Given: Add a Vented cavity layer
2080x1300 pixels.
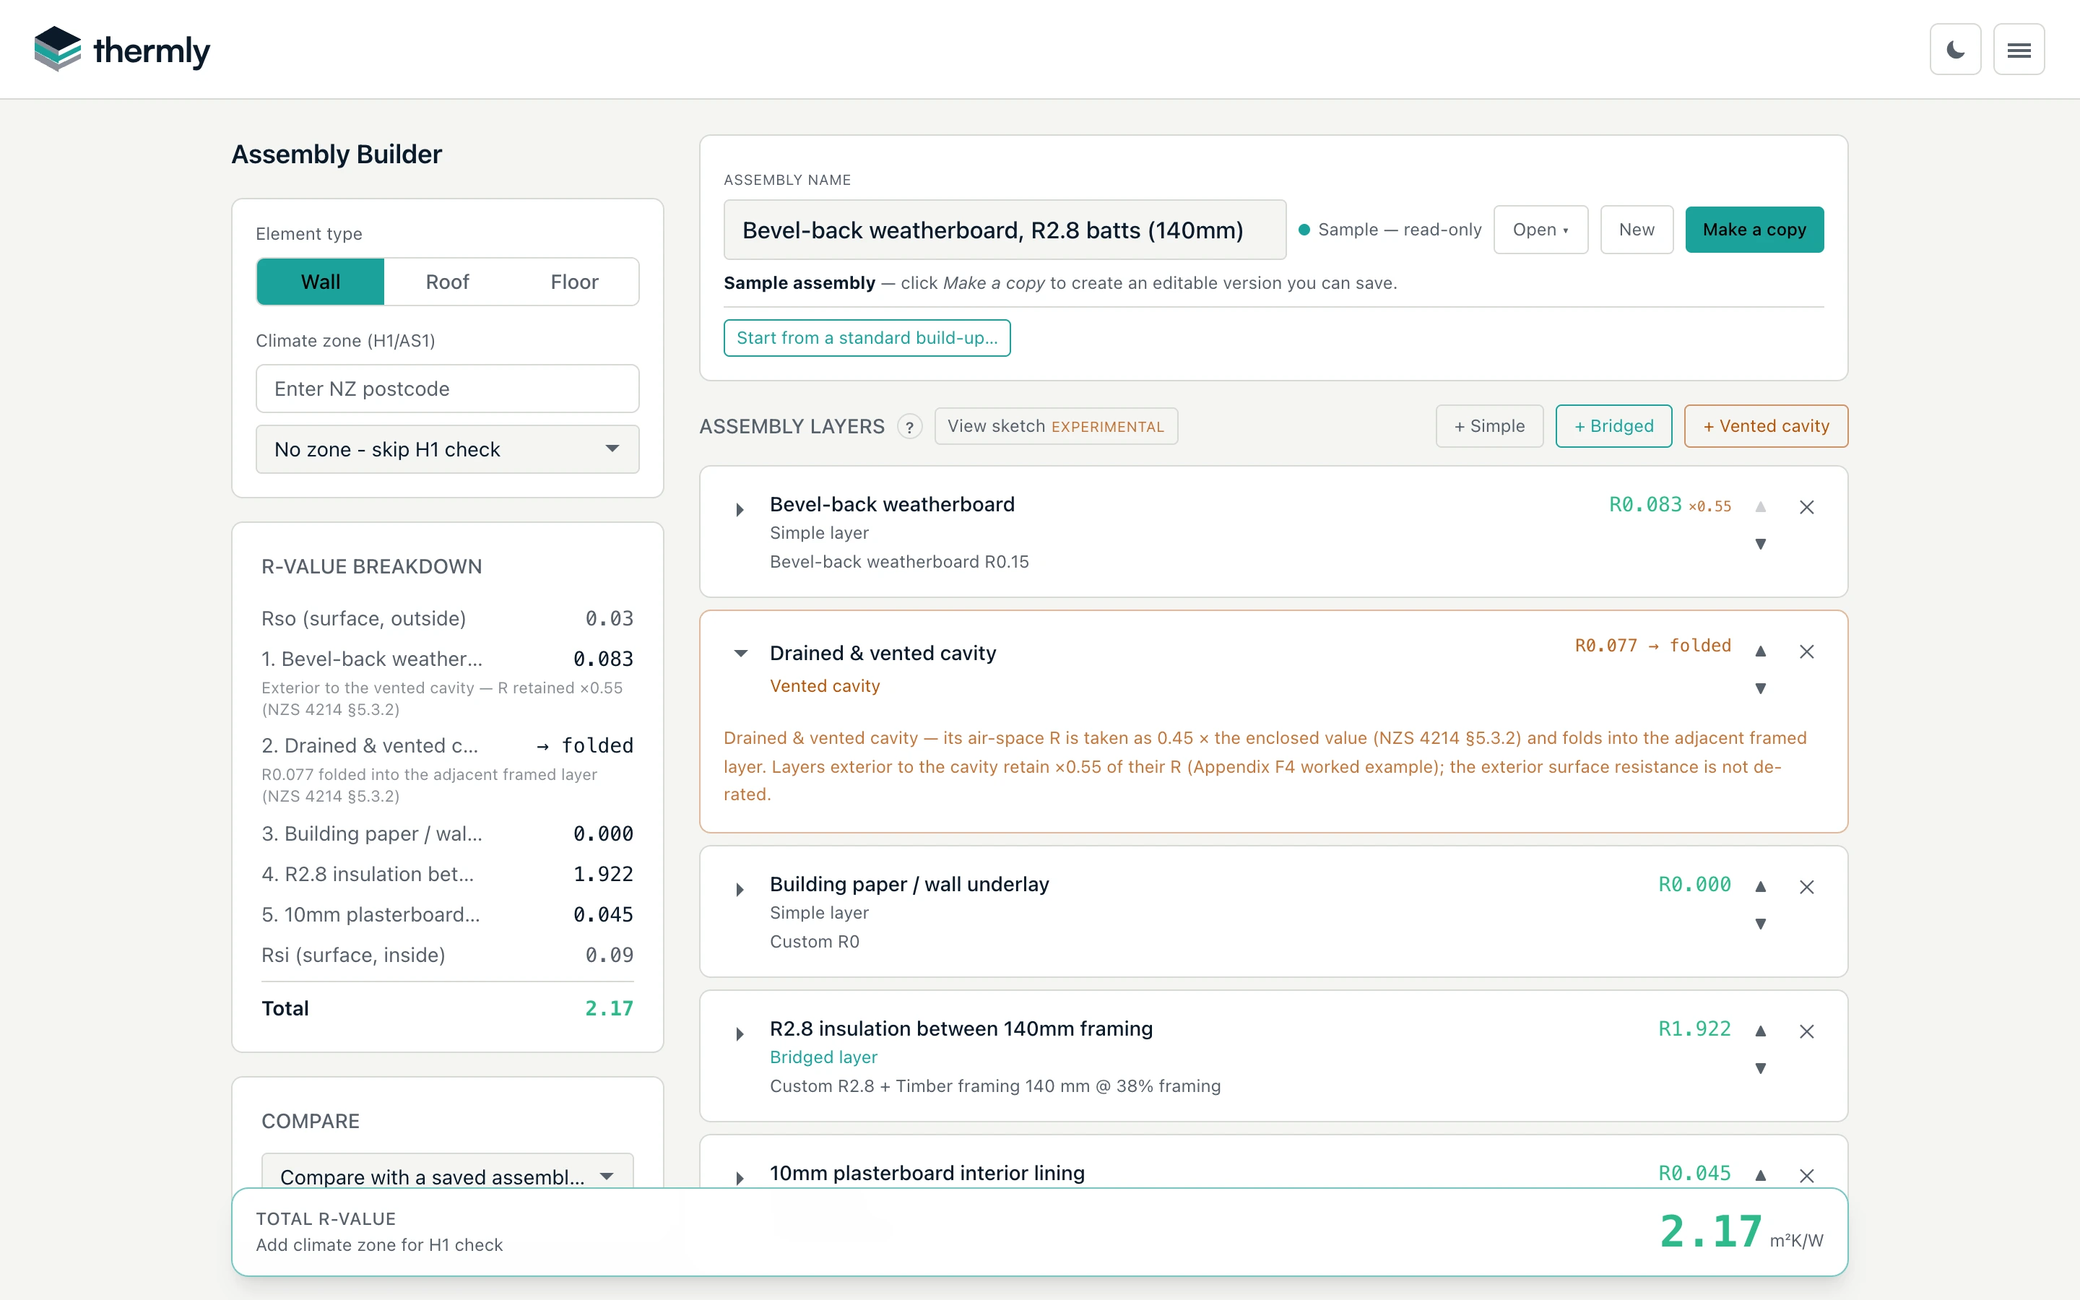Looking at the screenshot, I should point(1765,426).
